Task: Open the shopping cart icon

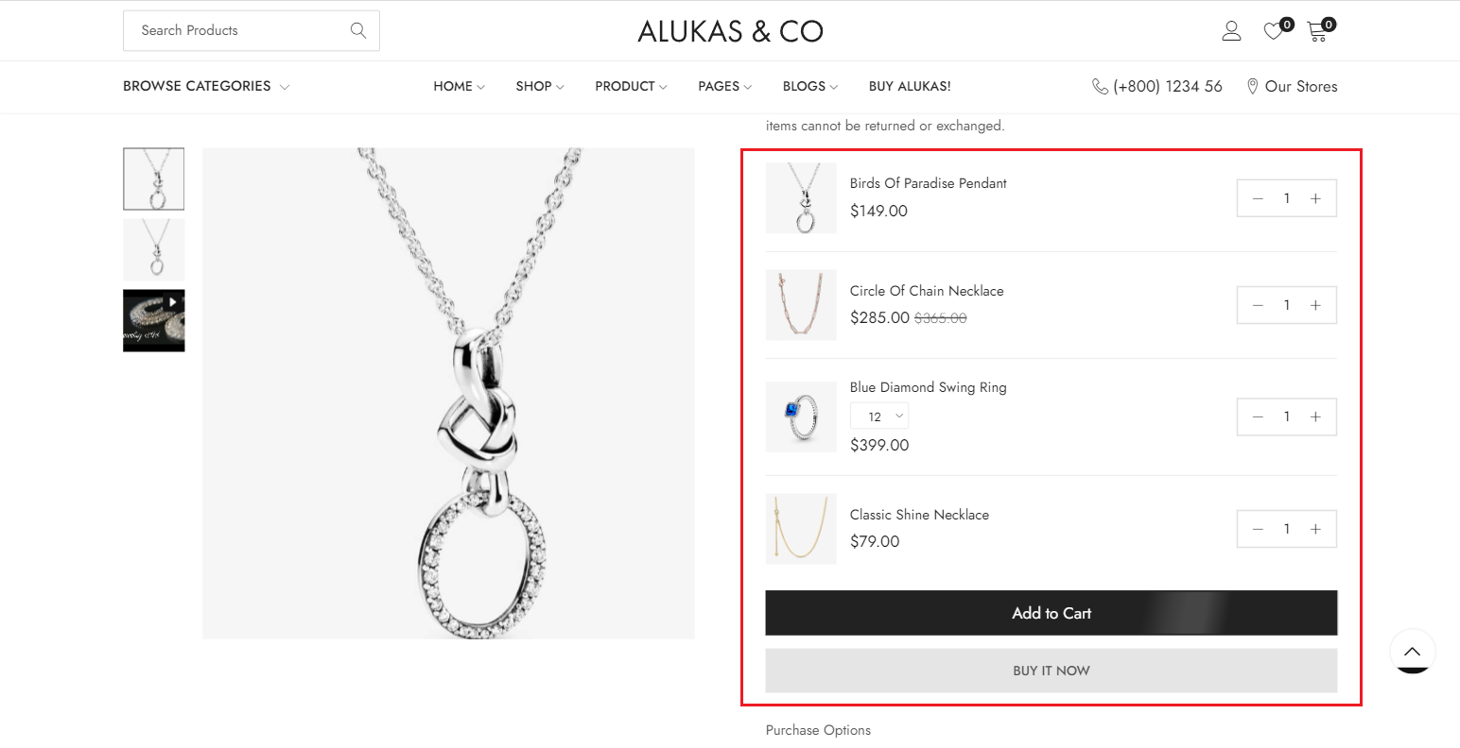Action: (1317, 31)
